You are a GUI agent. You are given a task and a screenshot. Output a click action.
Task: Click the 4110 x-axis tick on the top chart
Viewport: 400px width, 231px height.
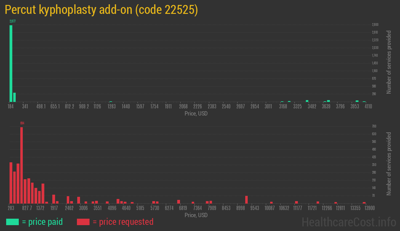[368, 107]
